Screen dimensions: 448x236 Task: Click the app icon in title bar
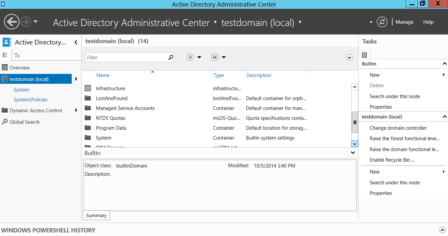(3, 4)
